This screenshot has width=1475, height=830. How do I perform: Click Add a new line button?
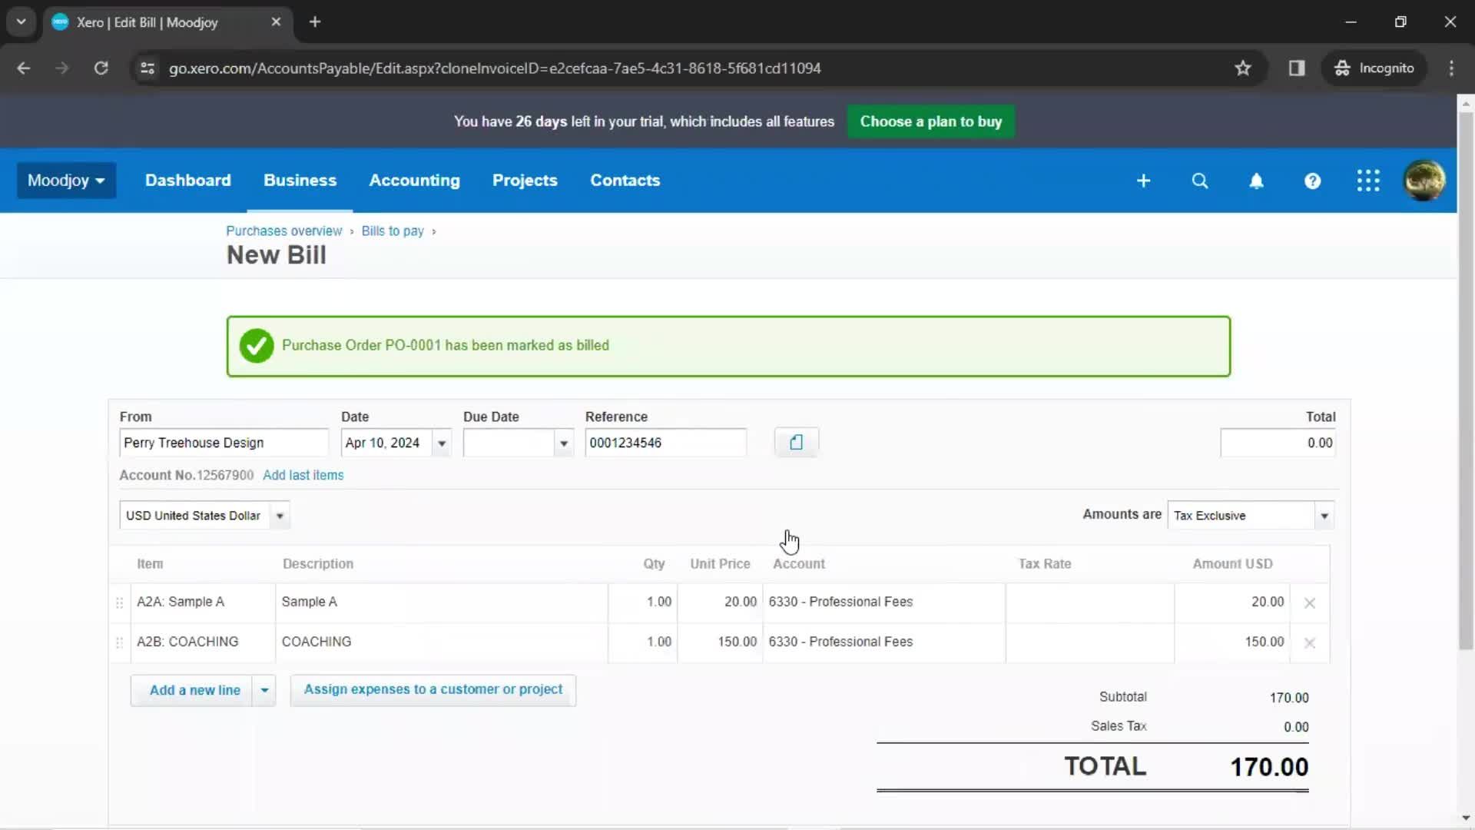(191, 690)
